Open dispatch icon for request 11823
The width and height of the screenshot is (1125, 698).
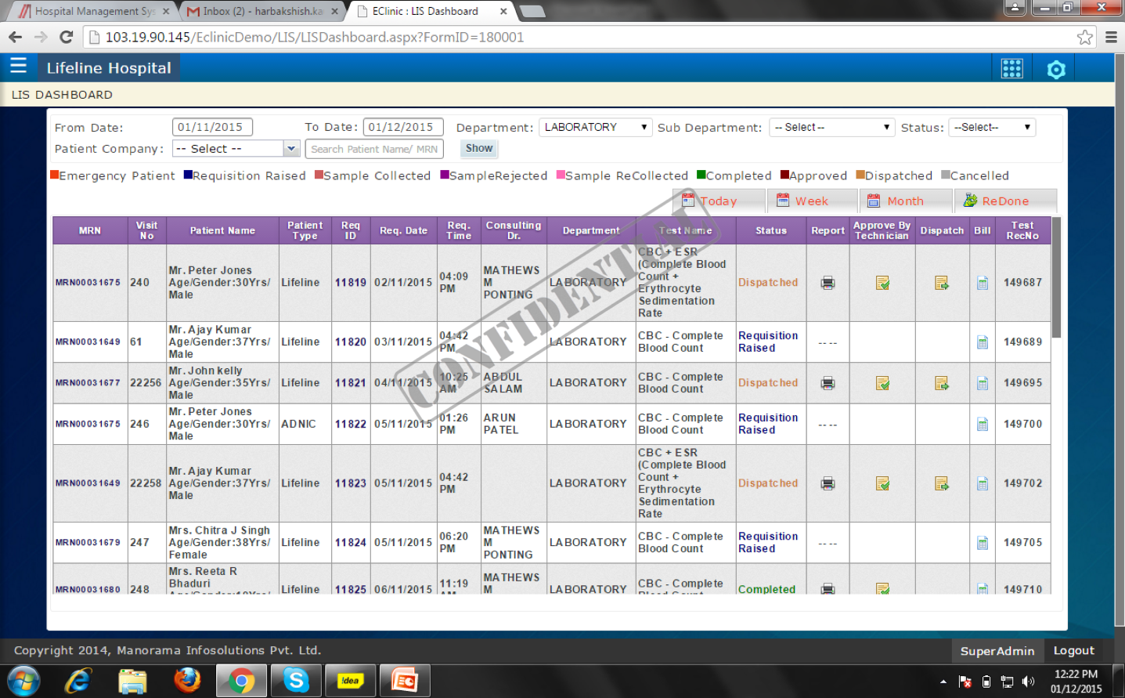point(941,483)
